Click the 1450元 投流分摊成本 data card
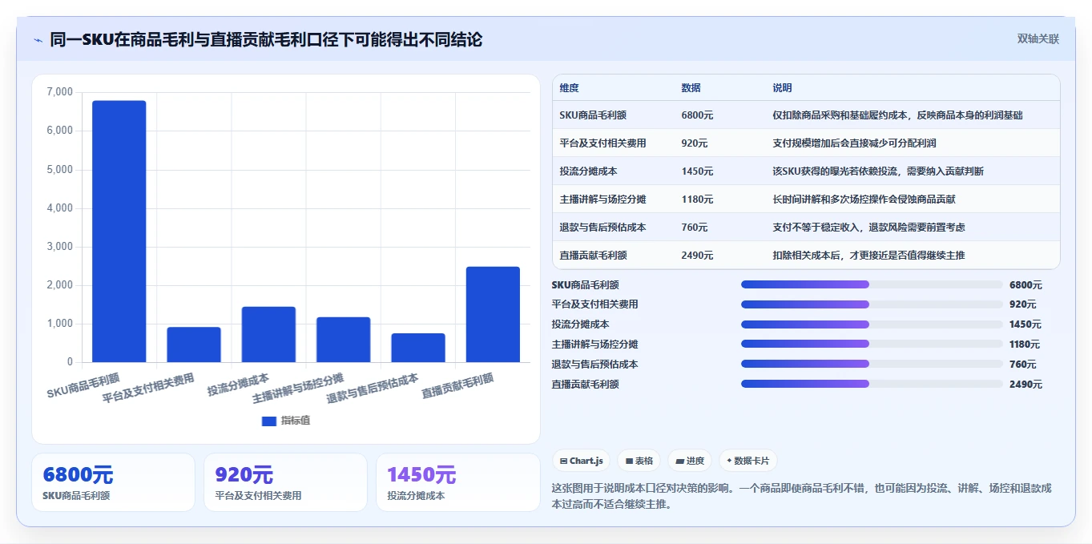1092x544 pixels. tap(458, 482)
